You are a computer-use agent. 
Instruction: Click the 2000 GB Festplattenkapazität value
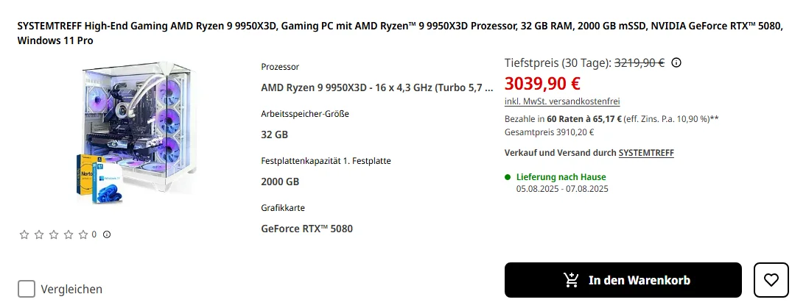tap(280, 182)
